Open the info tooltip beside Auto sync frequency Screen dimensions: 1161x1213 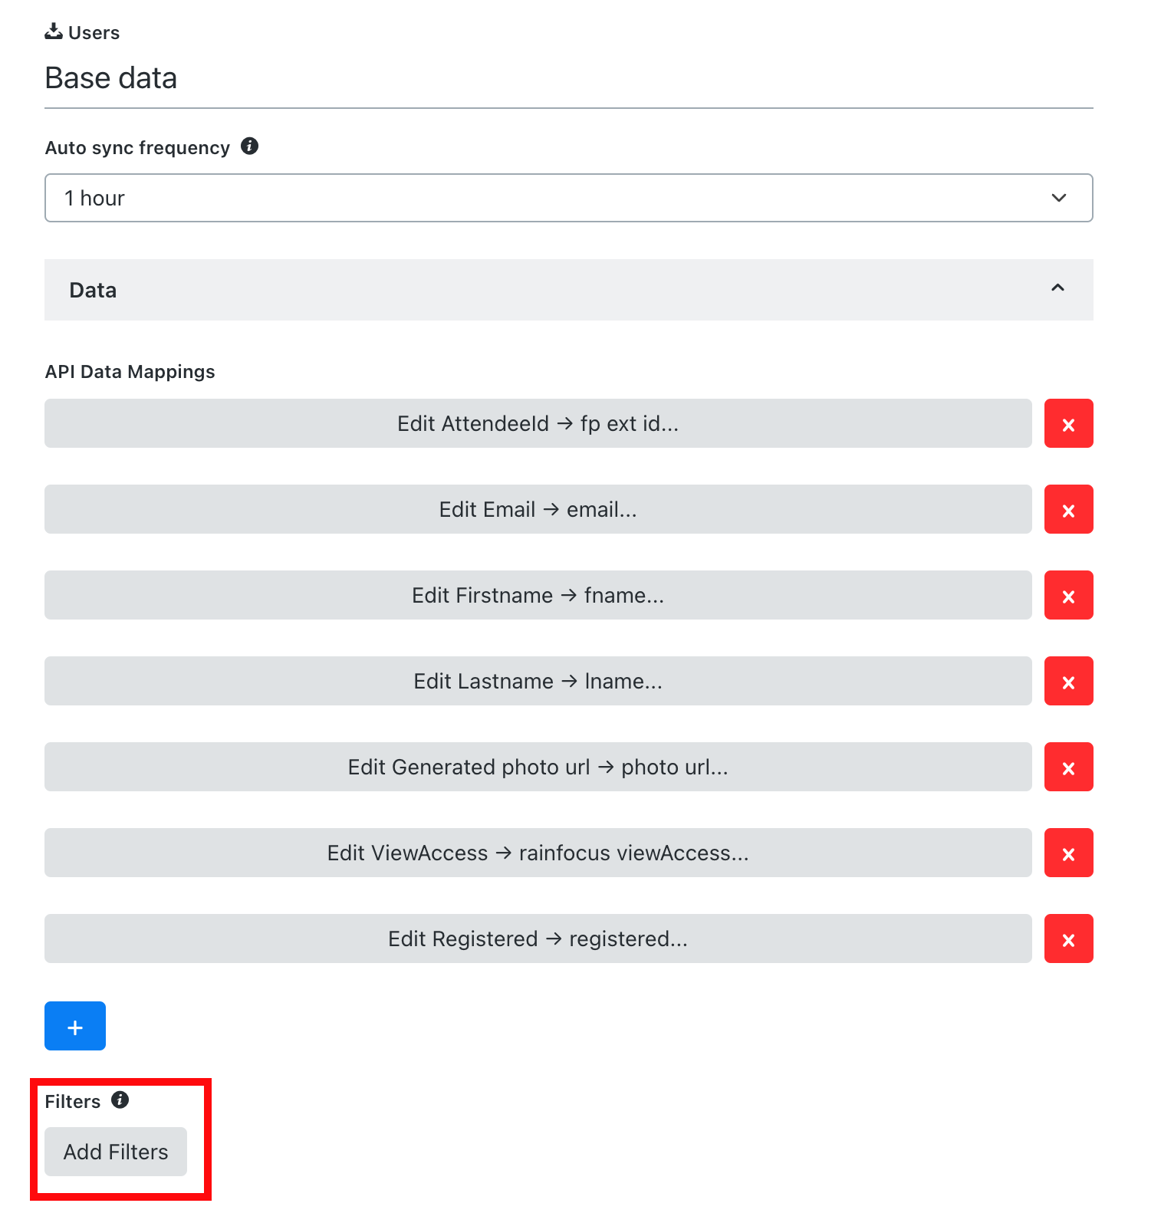point(249,146)
